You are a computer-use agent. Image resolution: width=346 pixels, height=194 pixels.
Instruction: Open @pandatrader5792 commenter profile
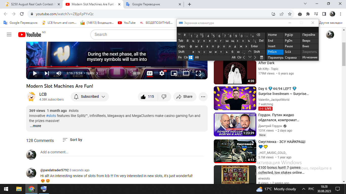pos(54,170)
